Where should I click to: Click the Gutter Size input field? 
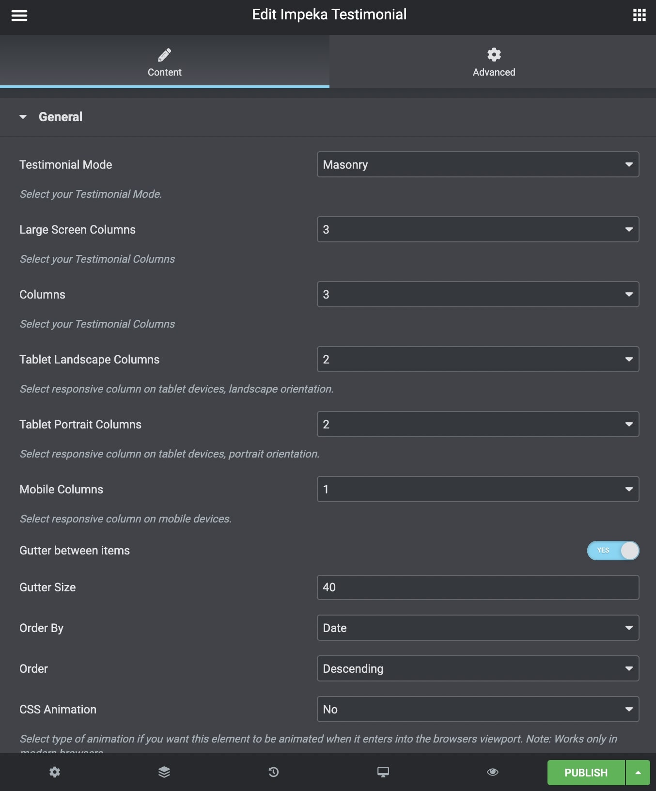coord(478,587)
